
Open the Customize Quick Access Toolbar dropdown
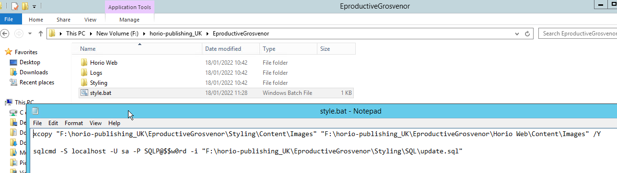click(35, 7)
